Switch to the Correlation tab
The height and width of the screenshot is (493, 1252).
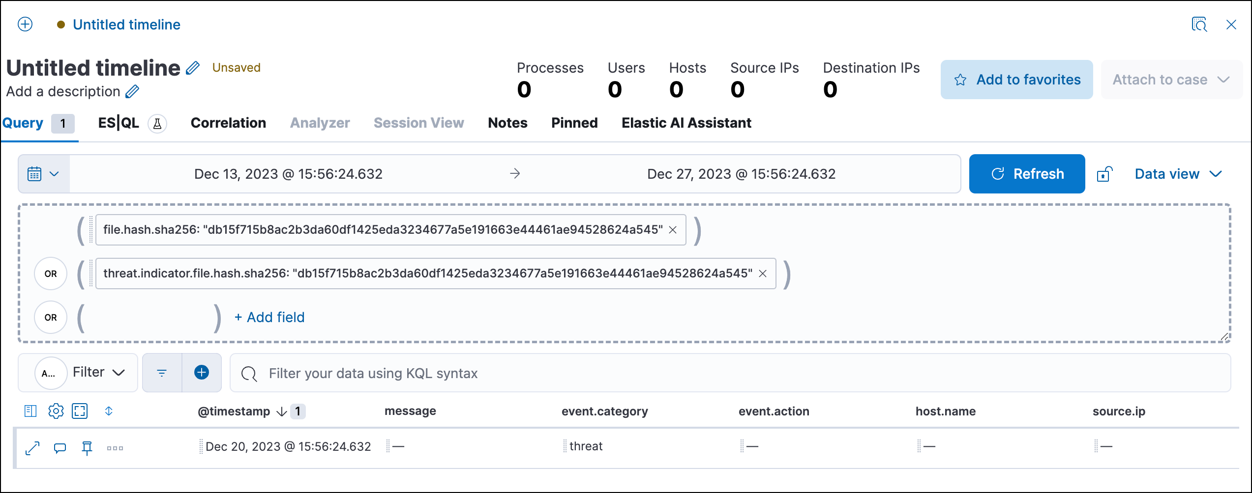coord(228,123)
